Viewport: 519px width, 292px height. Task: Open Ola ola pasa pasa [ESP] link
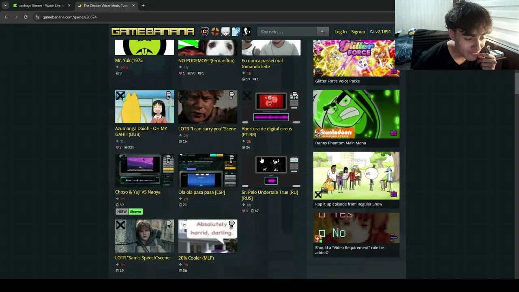tap(202, 192)
